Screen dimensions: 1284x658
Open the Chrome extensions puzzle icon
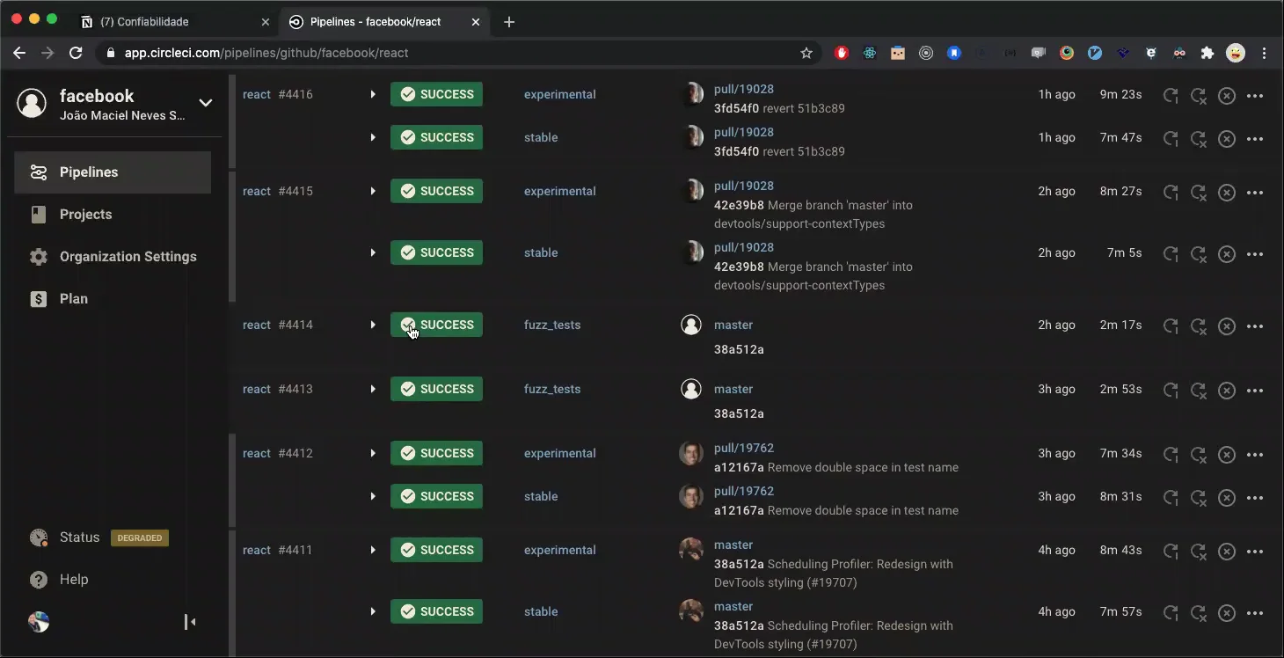[x=1207, y=53]
